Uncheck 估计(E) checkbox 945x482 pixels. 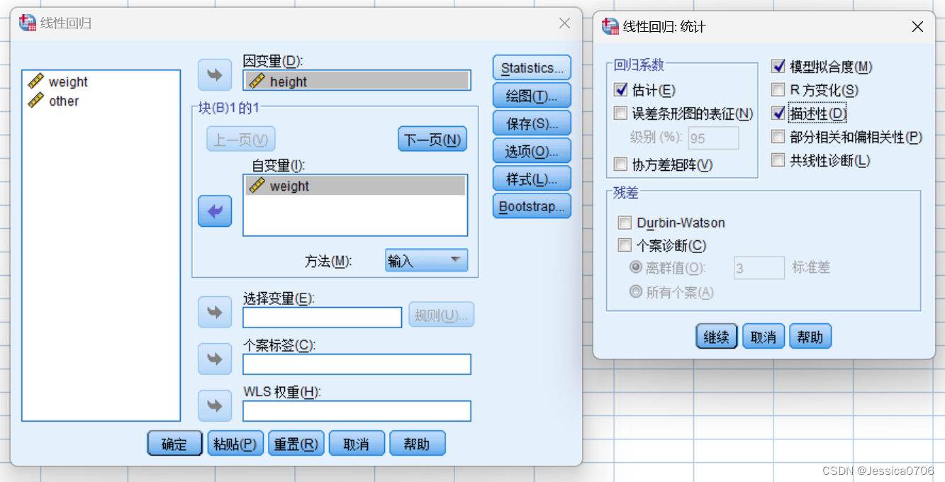pyautogui.click(x=621, y=90)
